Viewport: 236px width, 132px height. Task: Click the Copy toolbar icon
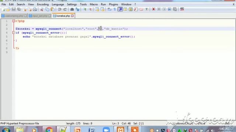[x=47, y=10]
